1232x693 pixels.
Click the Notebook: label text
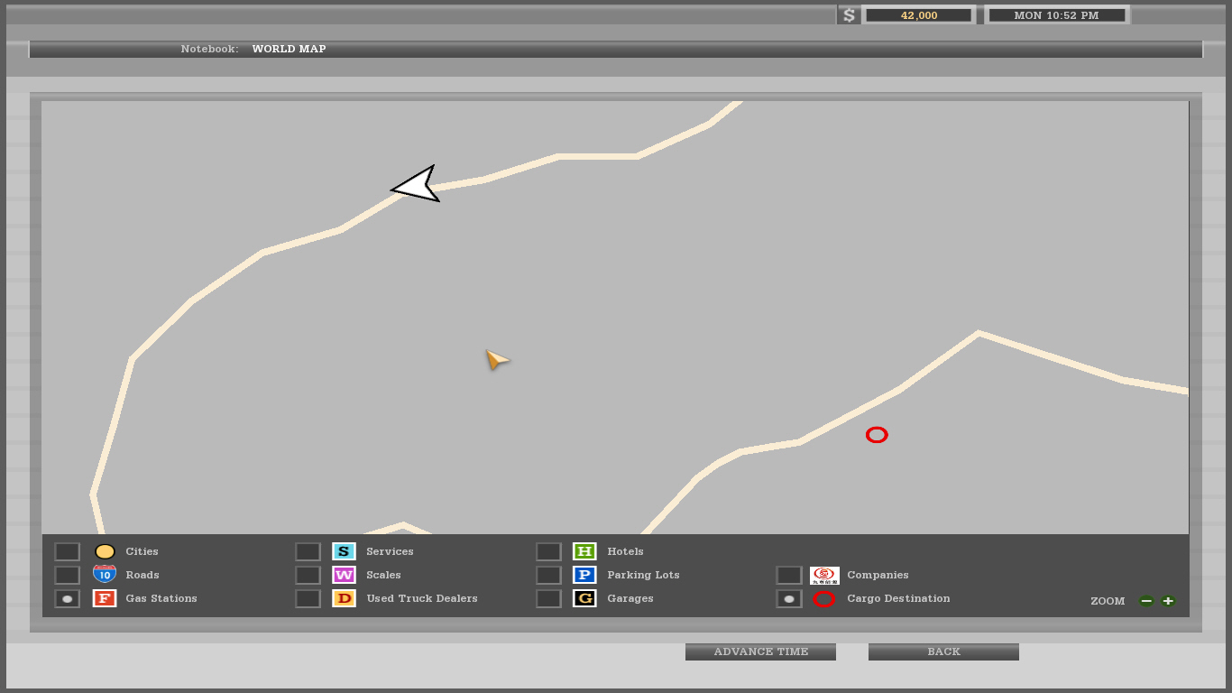tap(209, 49)
